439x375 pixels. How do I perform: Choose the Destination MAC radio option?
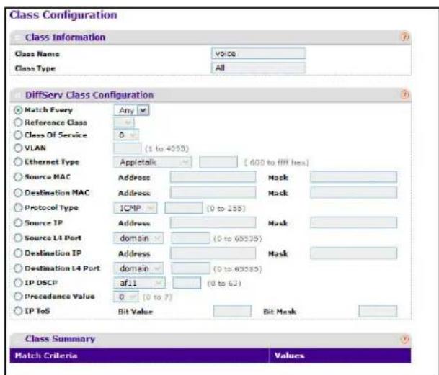tap(18, 192)
